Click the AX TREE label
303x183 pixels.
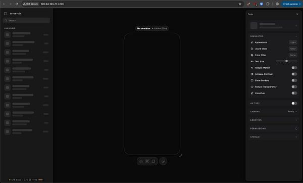point(255,103)
